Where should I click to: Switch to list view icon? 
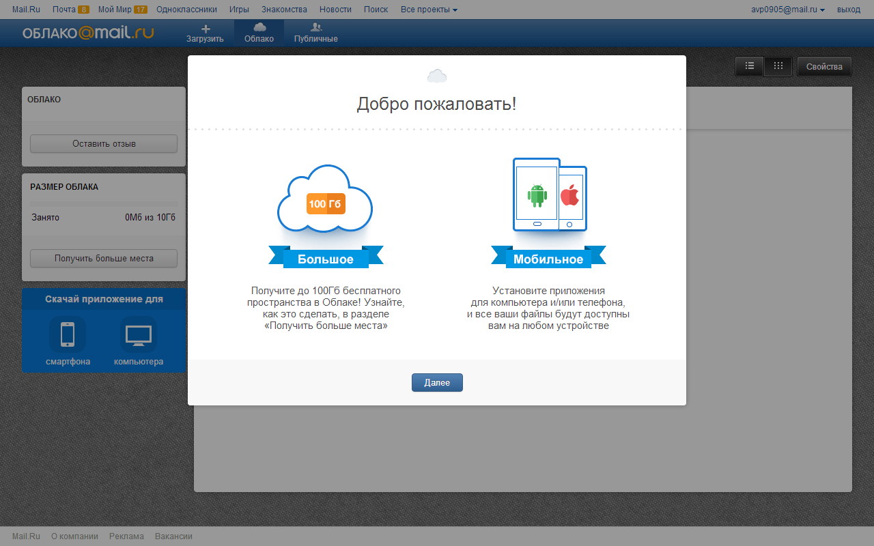[750, 66]
